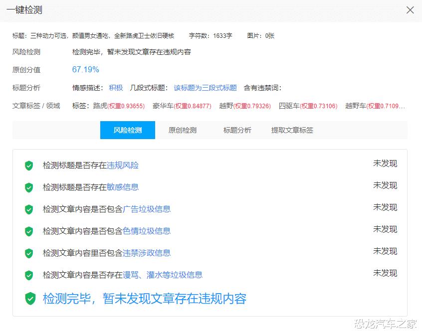Click the 图片: 0张 count
The height and width of the screenshot is (336, 422).
tap(260, 35)
